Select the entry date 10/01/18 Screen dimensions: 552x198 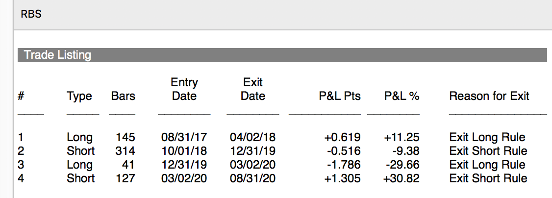point(184,151)
